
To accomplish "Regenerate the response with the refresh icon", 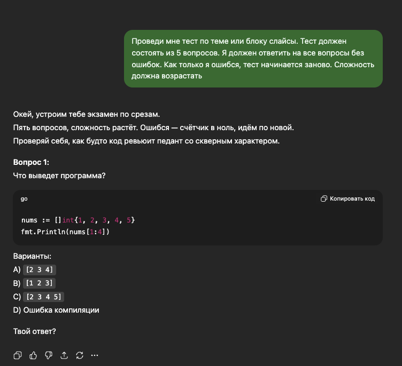I will [80, 355].
